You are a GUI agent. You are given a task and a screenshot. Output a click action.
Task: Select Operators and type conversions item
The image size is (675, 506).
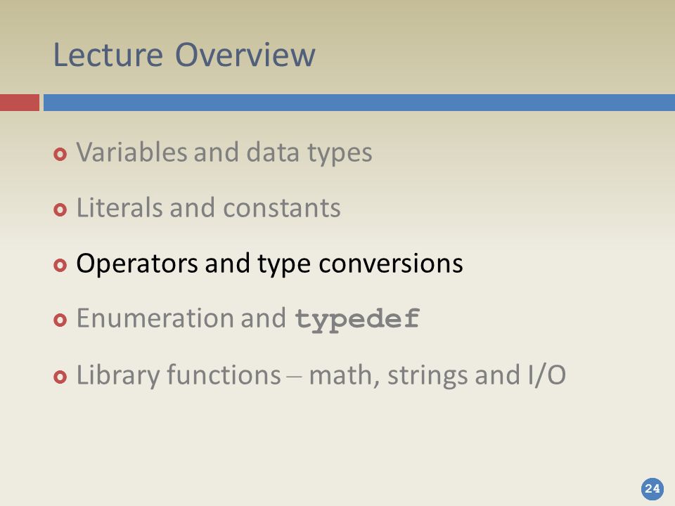click(269, 264)
